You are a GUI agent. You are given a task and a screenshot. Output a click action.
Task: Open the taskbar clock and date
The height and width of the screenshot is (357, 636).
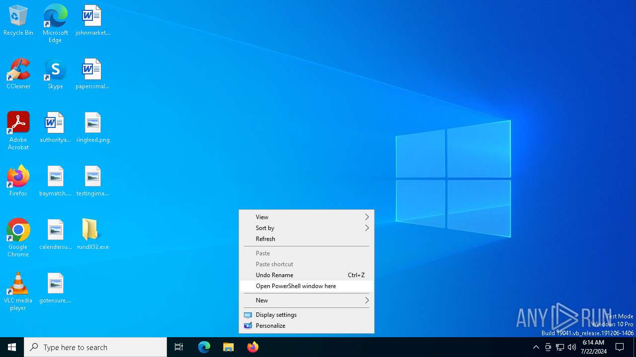[x=593, y=347]
